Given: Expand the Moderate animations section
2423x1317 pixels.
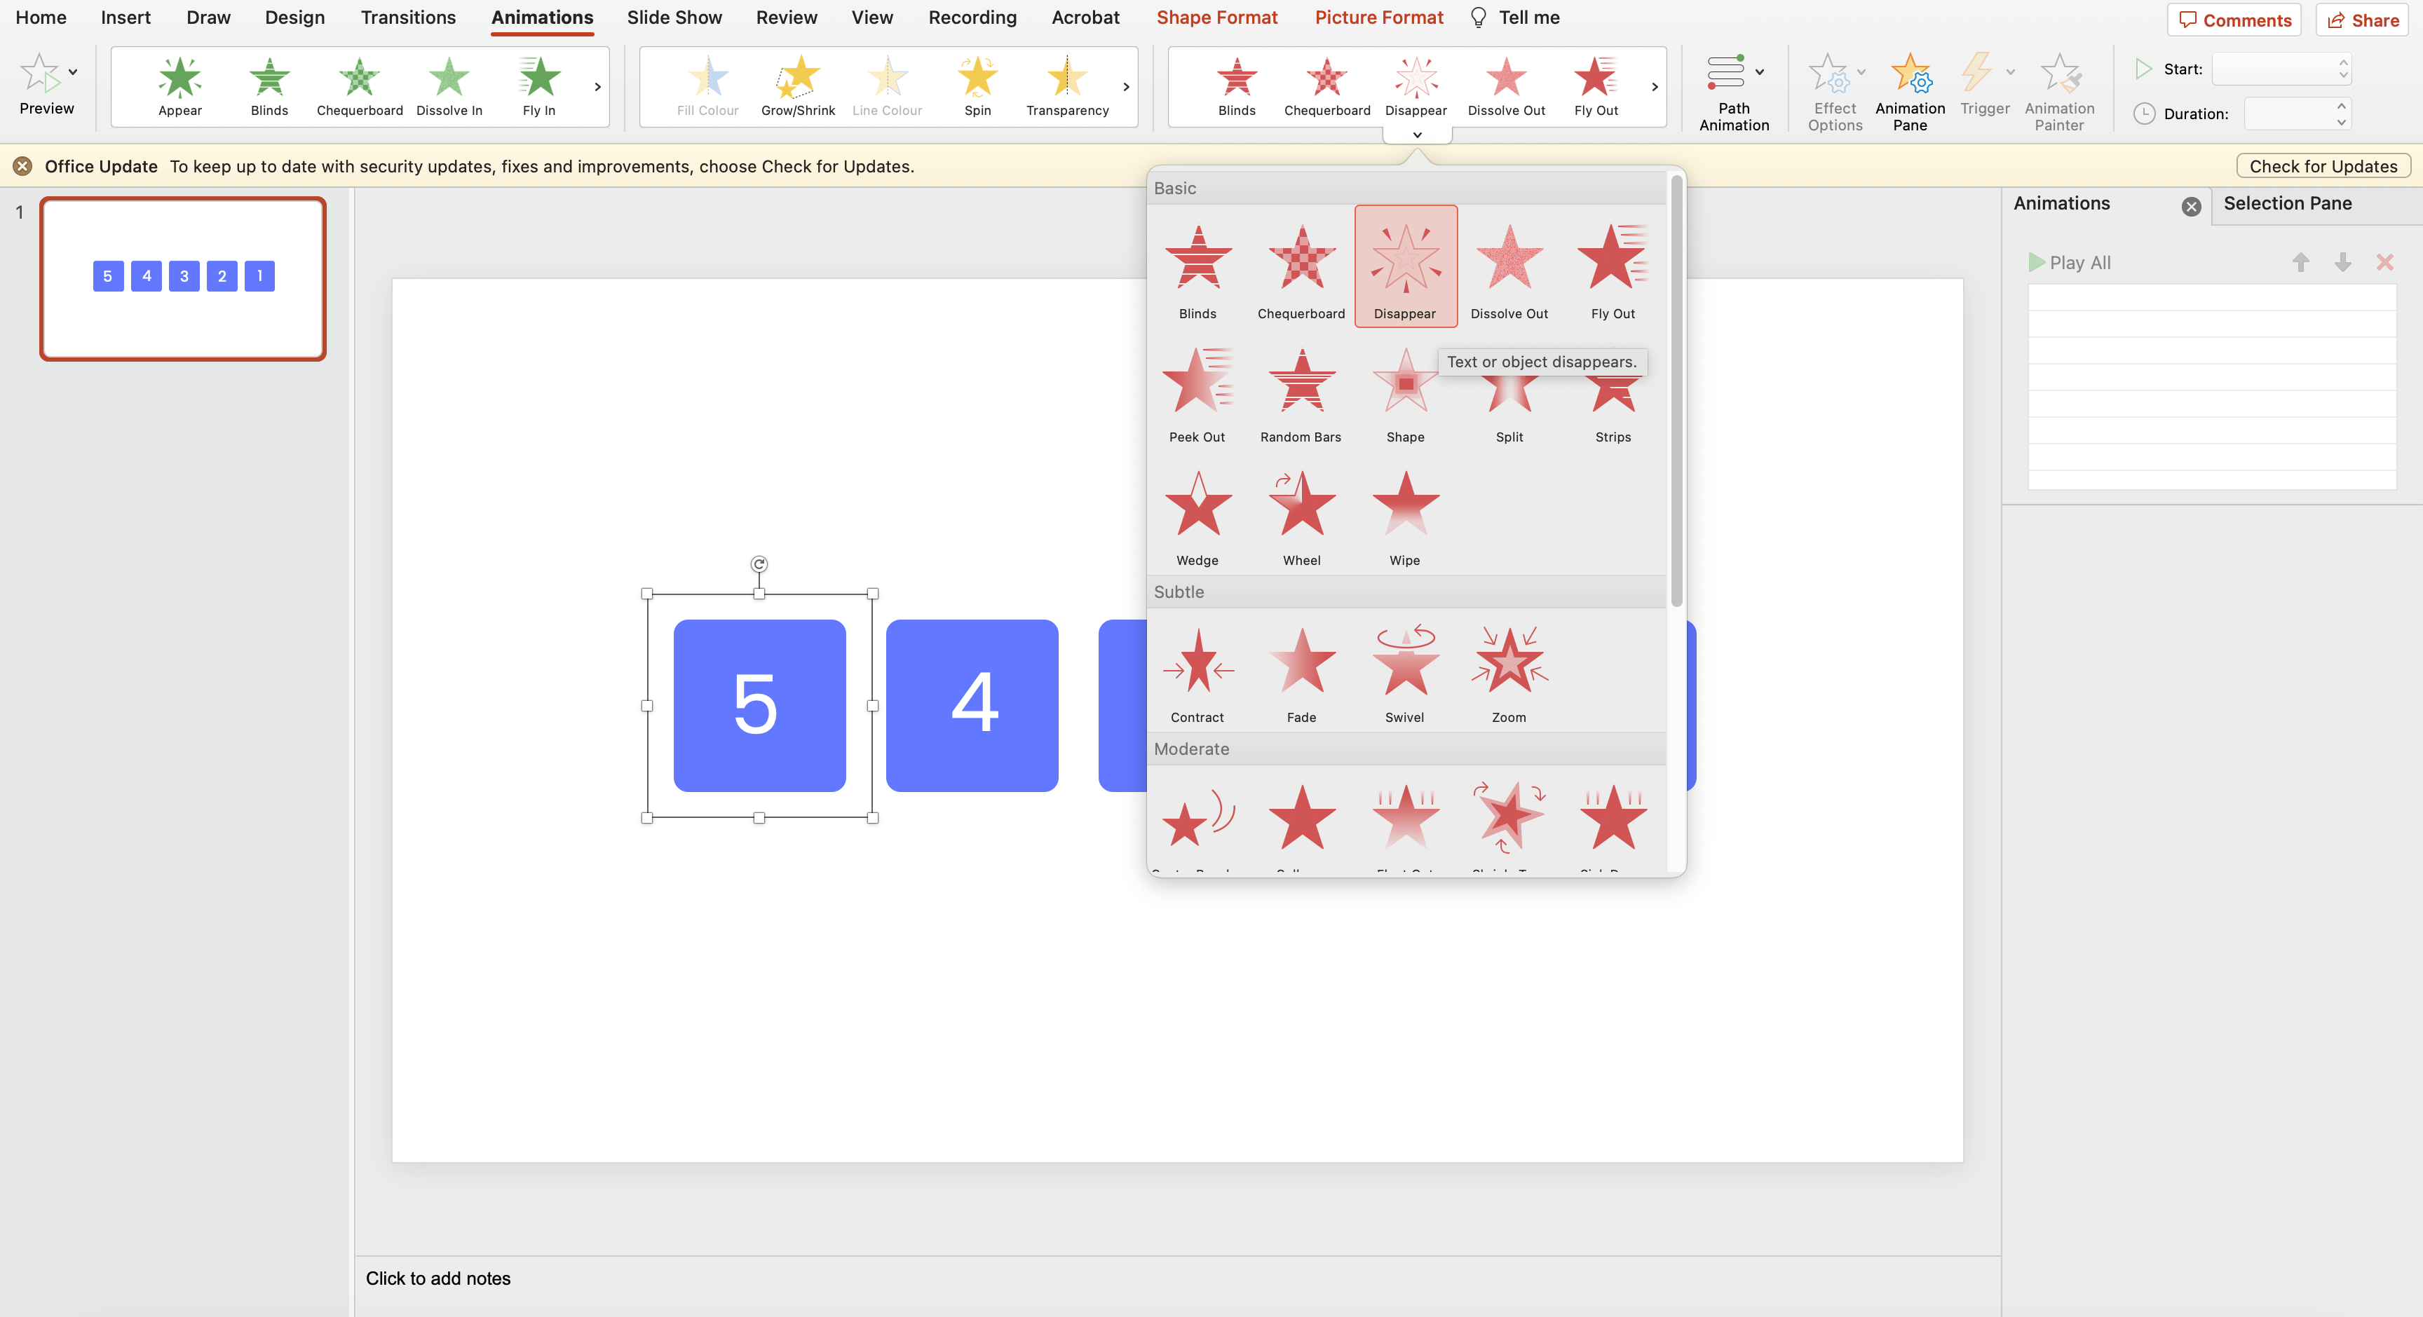Looking at the screenshot, I should [x=1192, y=748].
